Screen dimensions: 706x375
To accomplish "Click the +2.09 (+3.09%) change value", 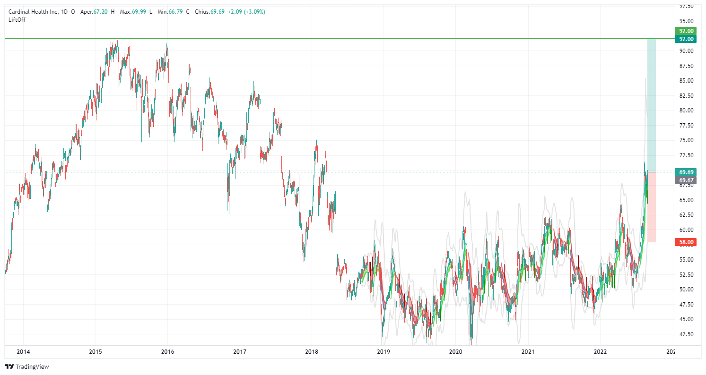I will (x=245, y=12).
